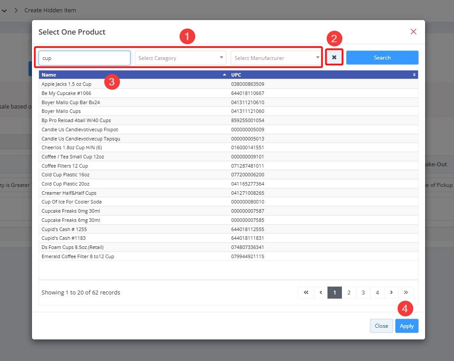Screen dimensions: 454x361
Task: Click UPC value 074807336341
Action: (x=247, y=247)
